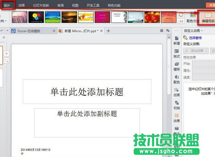This screenshot has width=215, height=157.
Task: Expand more templates with double-arrow button
Action: click(181, 21)
